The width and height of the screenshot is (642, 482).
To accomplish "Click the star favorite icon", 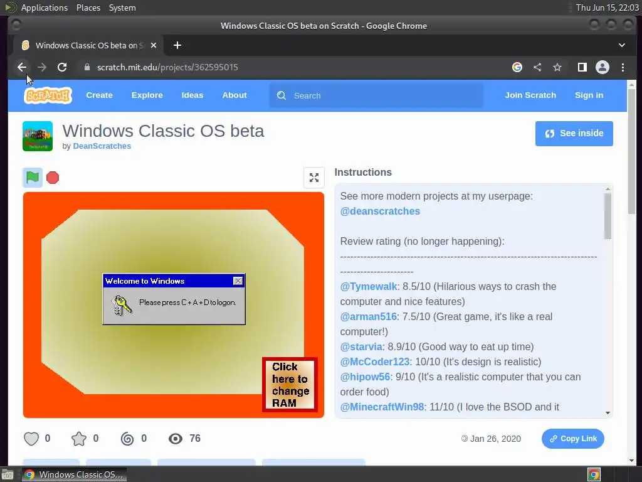I will (x=79, y=439).
